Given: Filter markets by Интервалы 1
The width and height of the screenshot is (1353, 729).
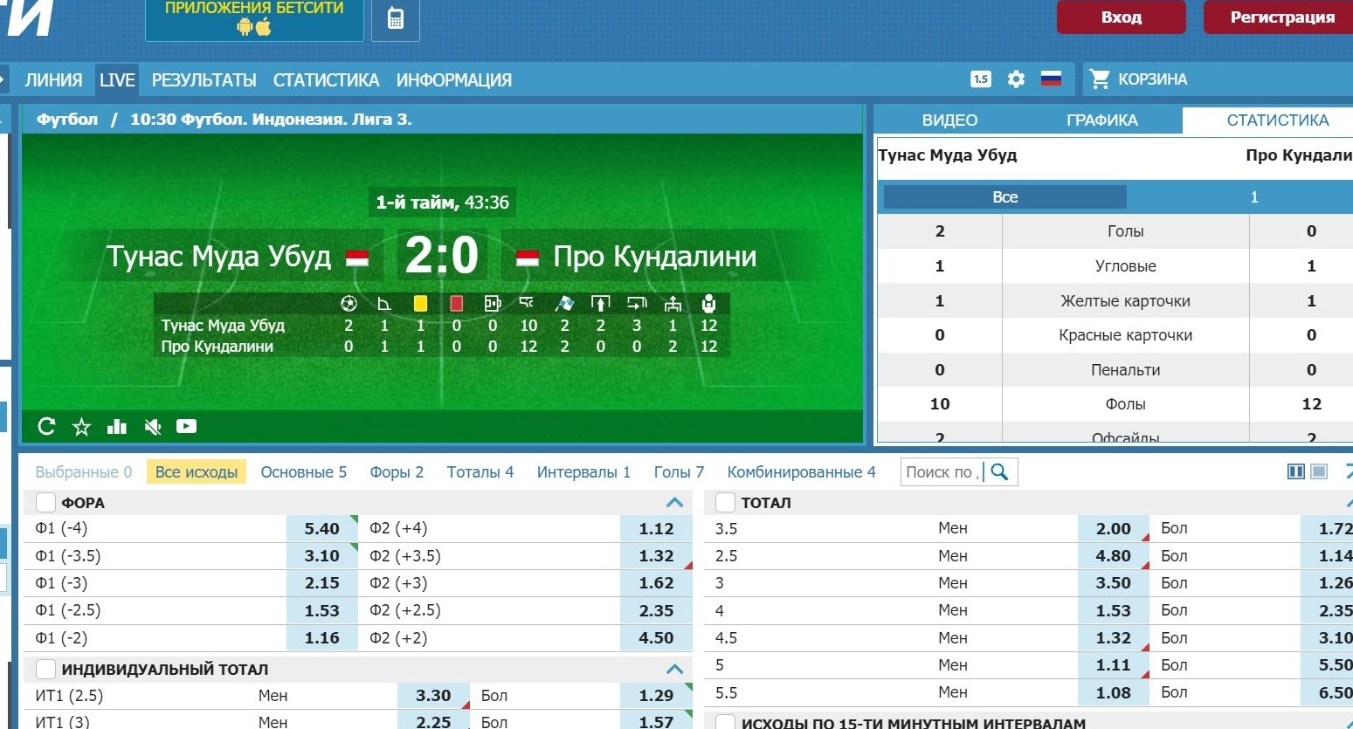Looking at the screenshot, I should tap(583, 472).
